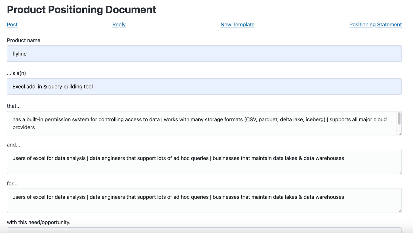Open the Positioning Statement link
This screenshot has width=413, height=233.
pyautogui.click(x=376, y=25)
